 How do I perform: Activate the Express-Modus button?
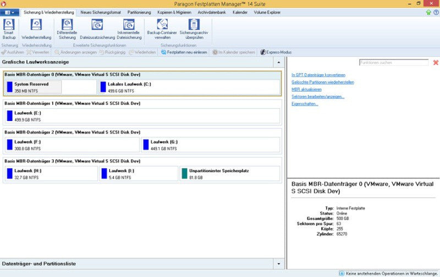click(276, 52)
